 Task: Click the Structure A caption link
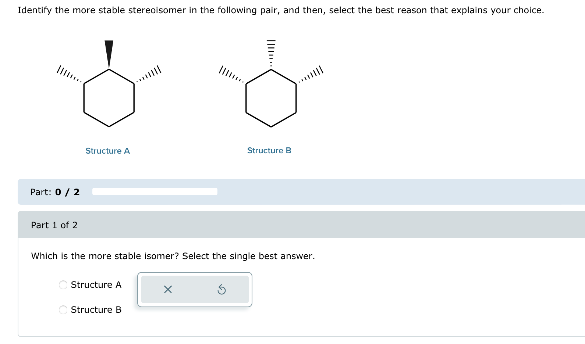click(107, 151)
